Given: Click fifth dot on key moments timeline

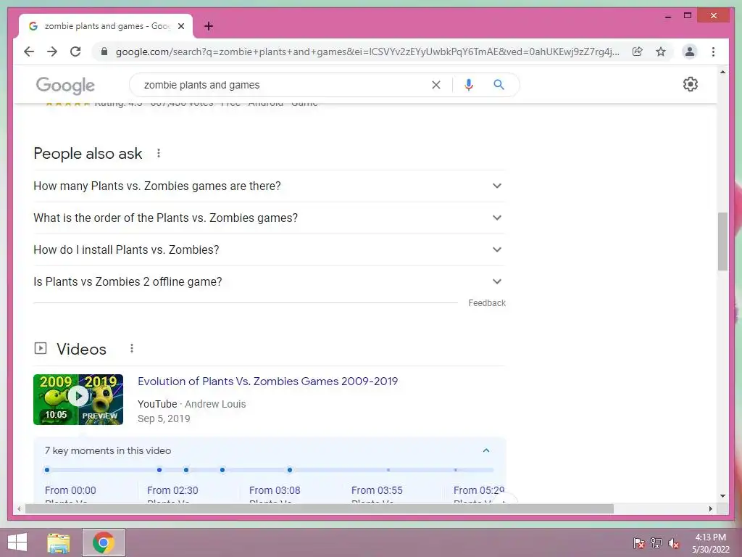Looking at the screenshot, I should [290, 470].
